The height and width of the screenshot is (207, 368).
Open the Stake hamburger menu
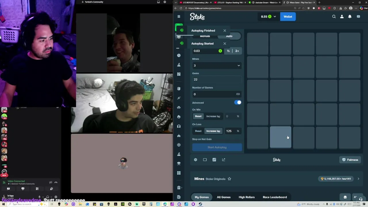point(179,16)
